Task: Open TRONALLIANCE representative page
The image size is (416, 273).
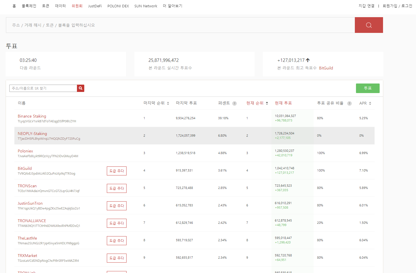Action: [32, 221]
